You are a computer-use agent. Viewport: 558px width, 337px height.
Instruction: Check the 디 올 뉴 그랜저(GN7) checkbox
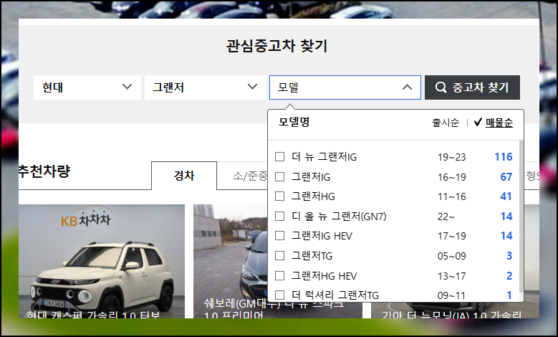pos(279,217)
